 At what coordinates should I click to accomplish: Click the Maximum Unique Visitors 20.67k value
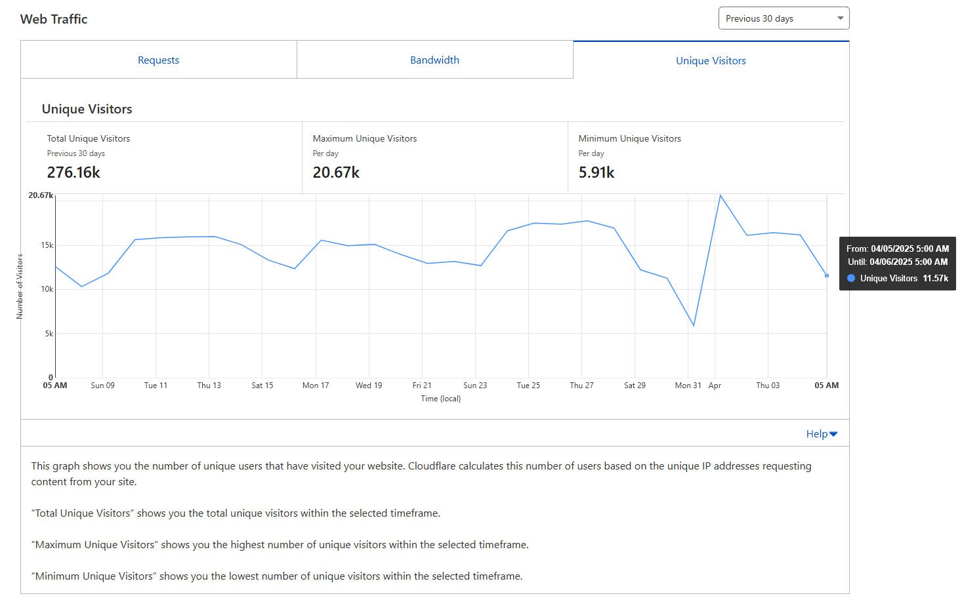click(336, 172)
